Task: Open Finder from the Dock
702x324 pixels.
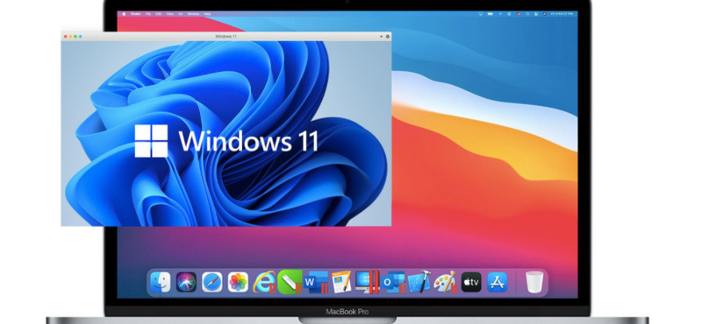Action: [x=160, y=282]
